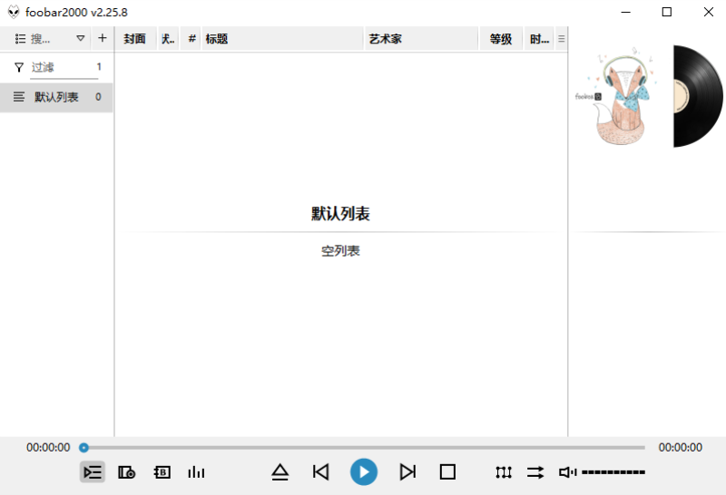Click the # track number column header
This screenshot has height=495, width=726.
pos(191,39)
